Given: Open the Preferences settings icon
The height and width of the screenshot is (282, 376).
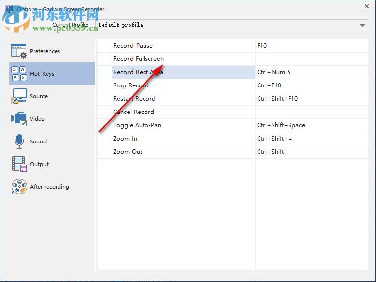Looking at the screenshot, I should point(19,51).
